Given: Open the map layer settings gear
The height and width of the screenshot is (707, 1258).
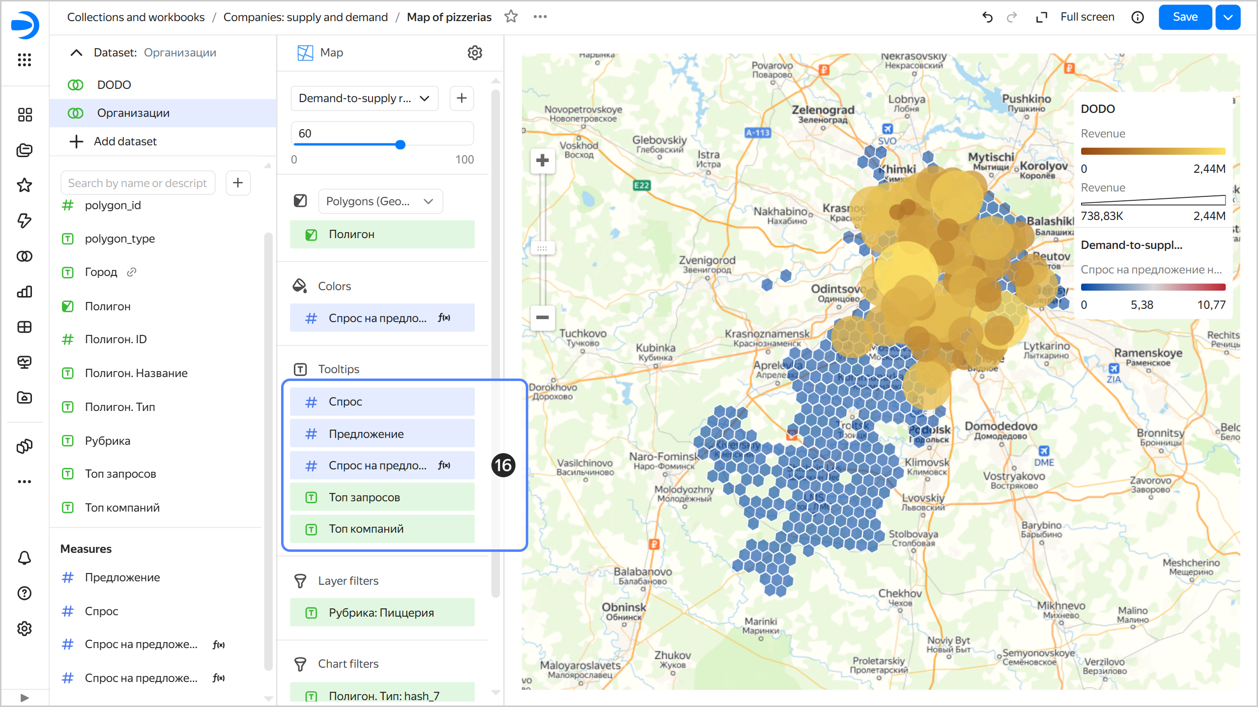Looking at the screenshot, I should [475, 53].
